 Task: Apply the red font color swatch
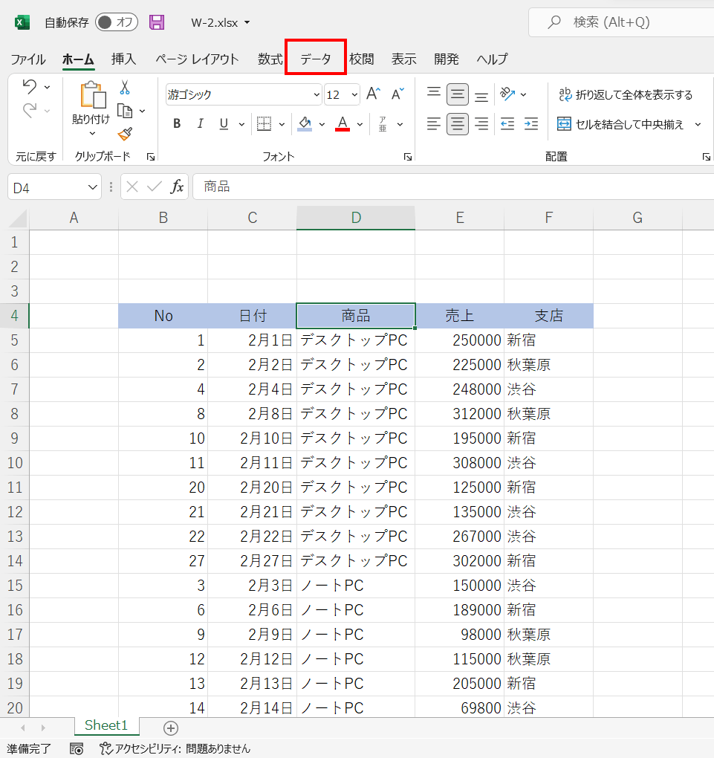click(x=343, y=124)
